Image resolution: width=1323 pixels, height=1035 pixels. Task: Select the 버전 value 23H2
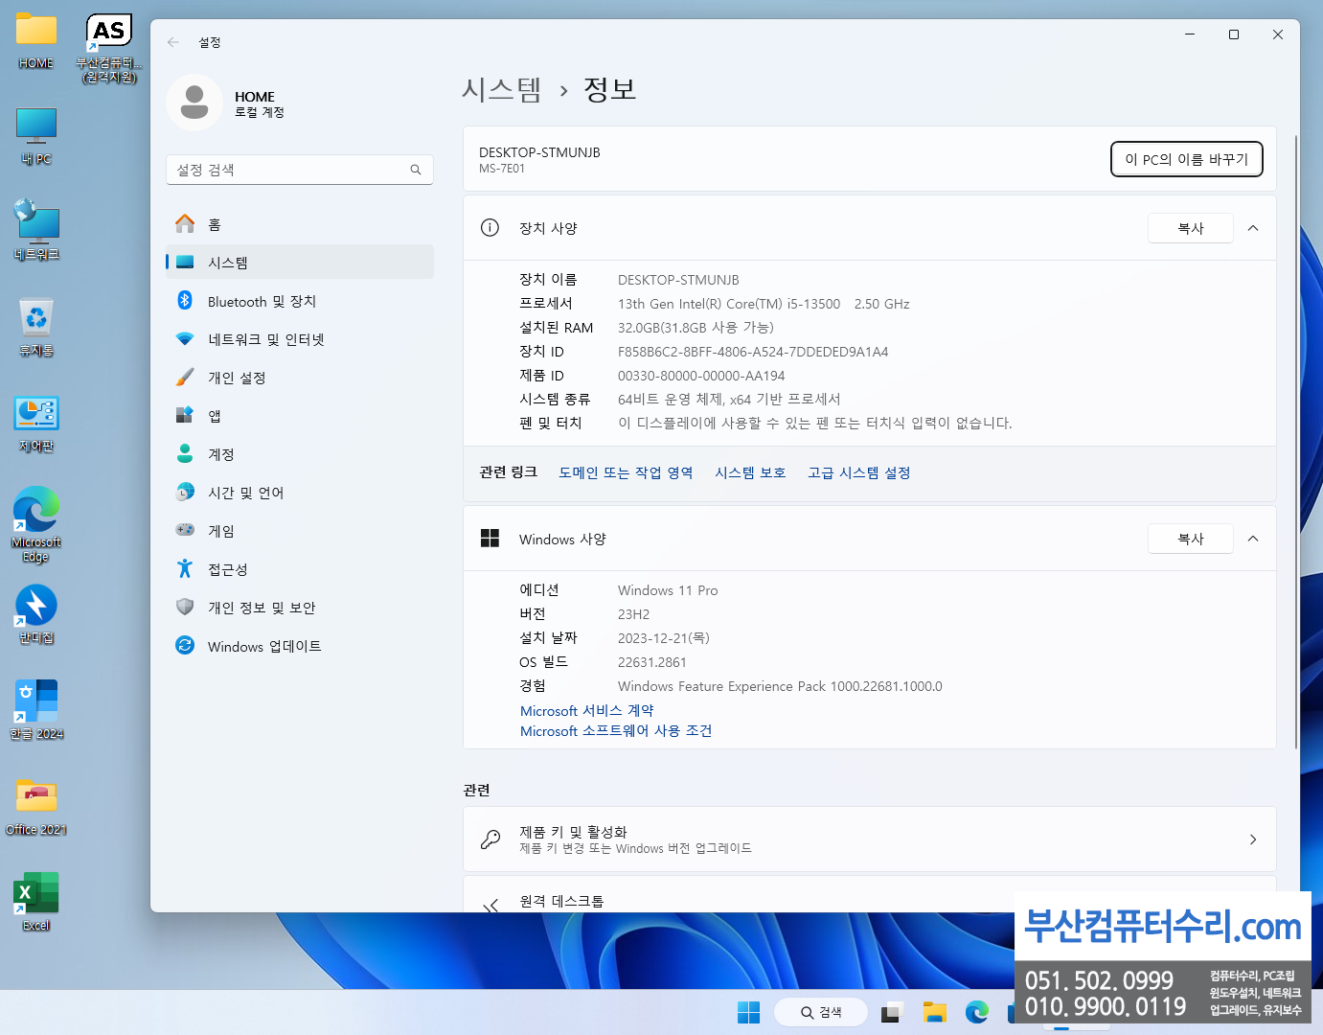click(633, 614)
